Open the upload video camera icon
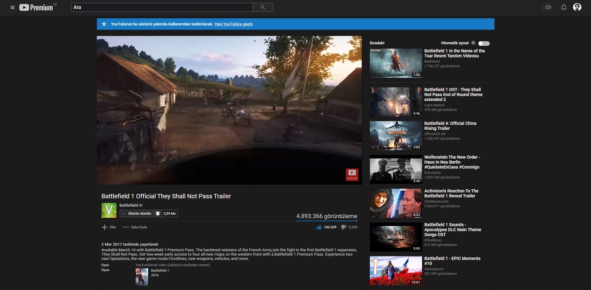591x290 pixels. pos(548,7)
